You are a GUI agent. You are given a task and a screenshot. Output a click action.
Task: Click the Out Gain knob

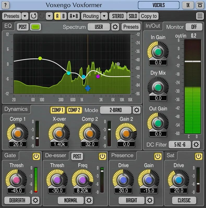point(158,123)
